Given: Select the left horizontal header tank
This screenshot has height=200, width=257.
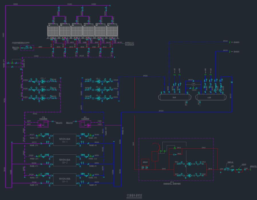Looking at the screenshot, I should (x=175, y=97).
